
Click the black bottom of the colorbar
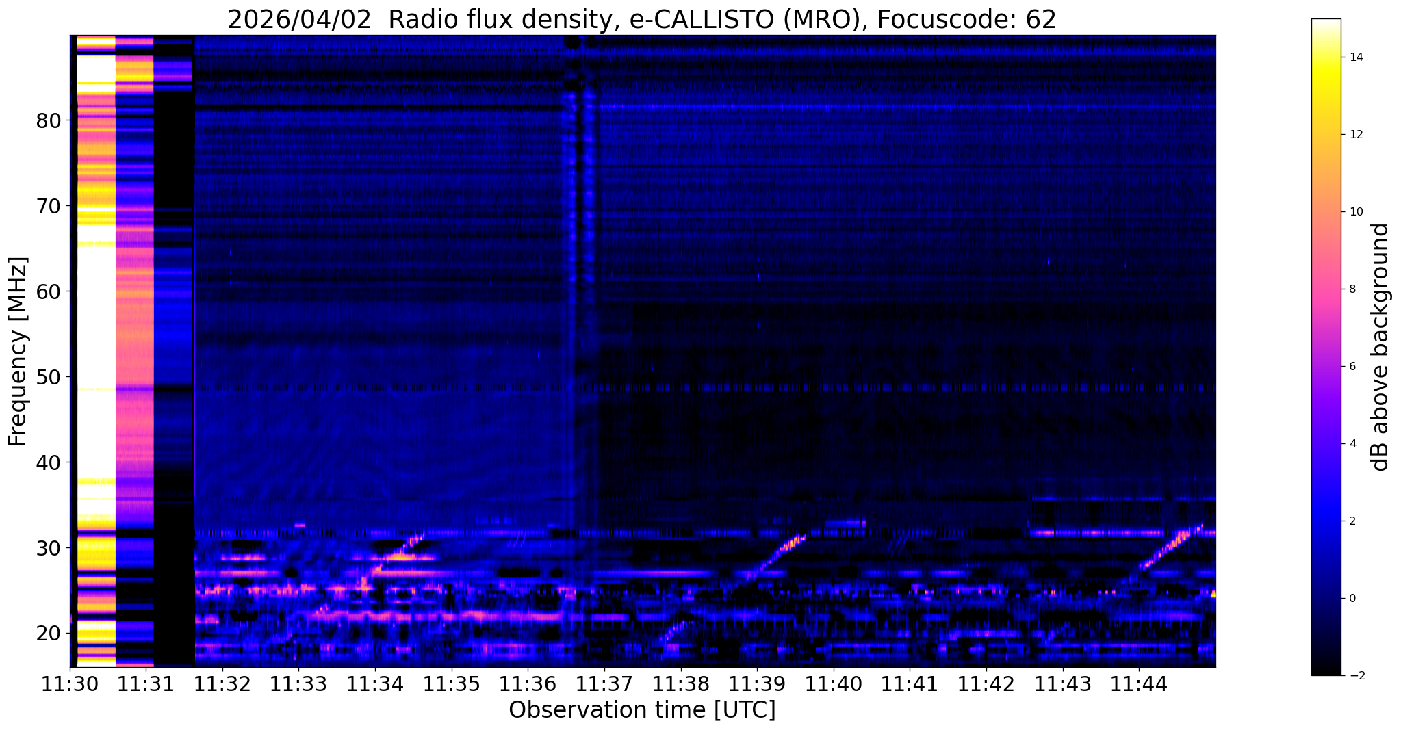coord(1326,670)
